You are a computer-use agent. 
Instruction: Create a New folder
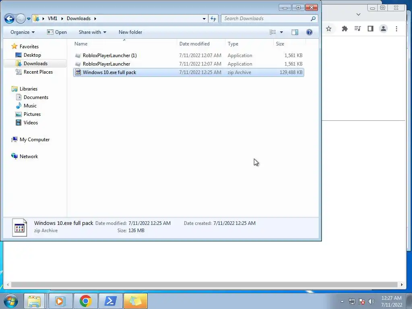click(130, 32)
